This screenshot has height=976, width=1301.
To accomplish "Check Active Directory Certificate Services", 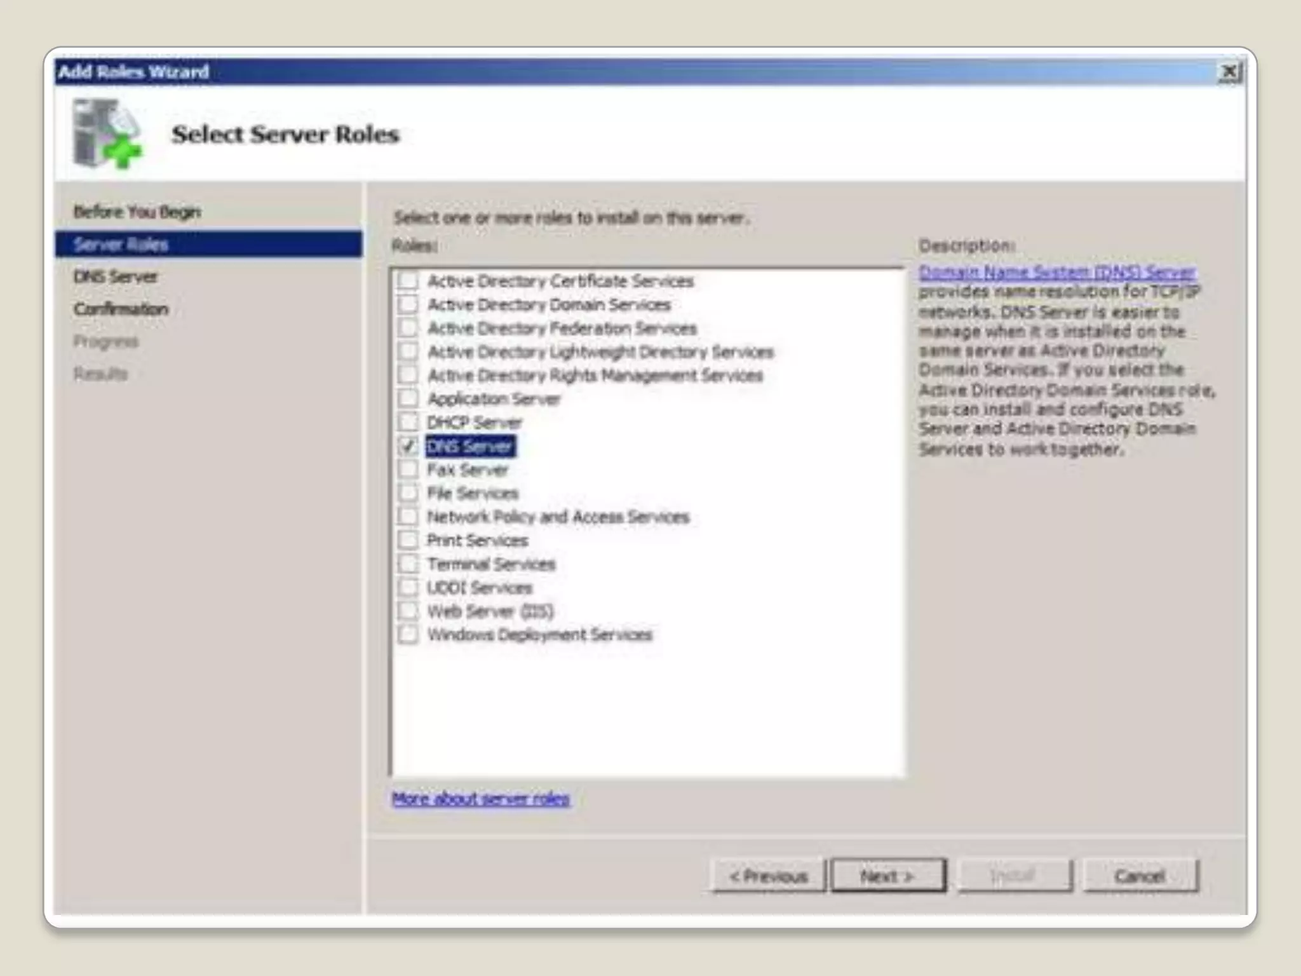I will (408, 281).
